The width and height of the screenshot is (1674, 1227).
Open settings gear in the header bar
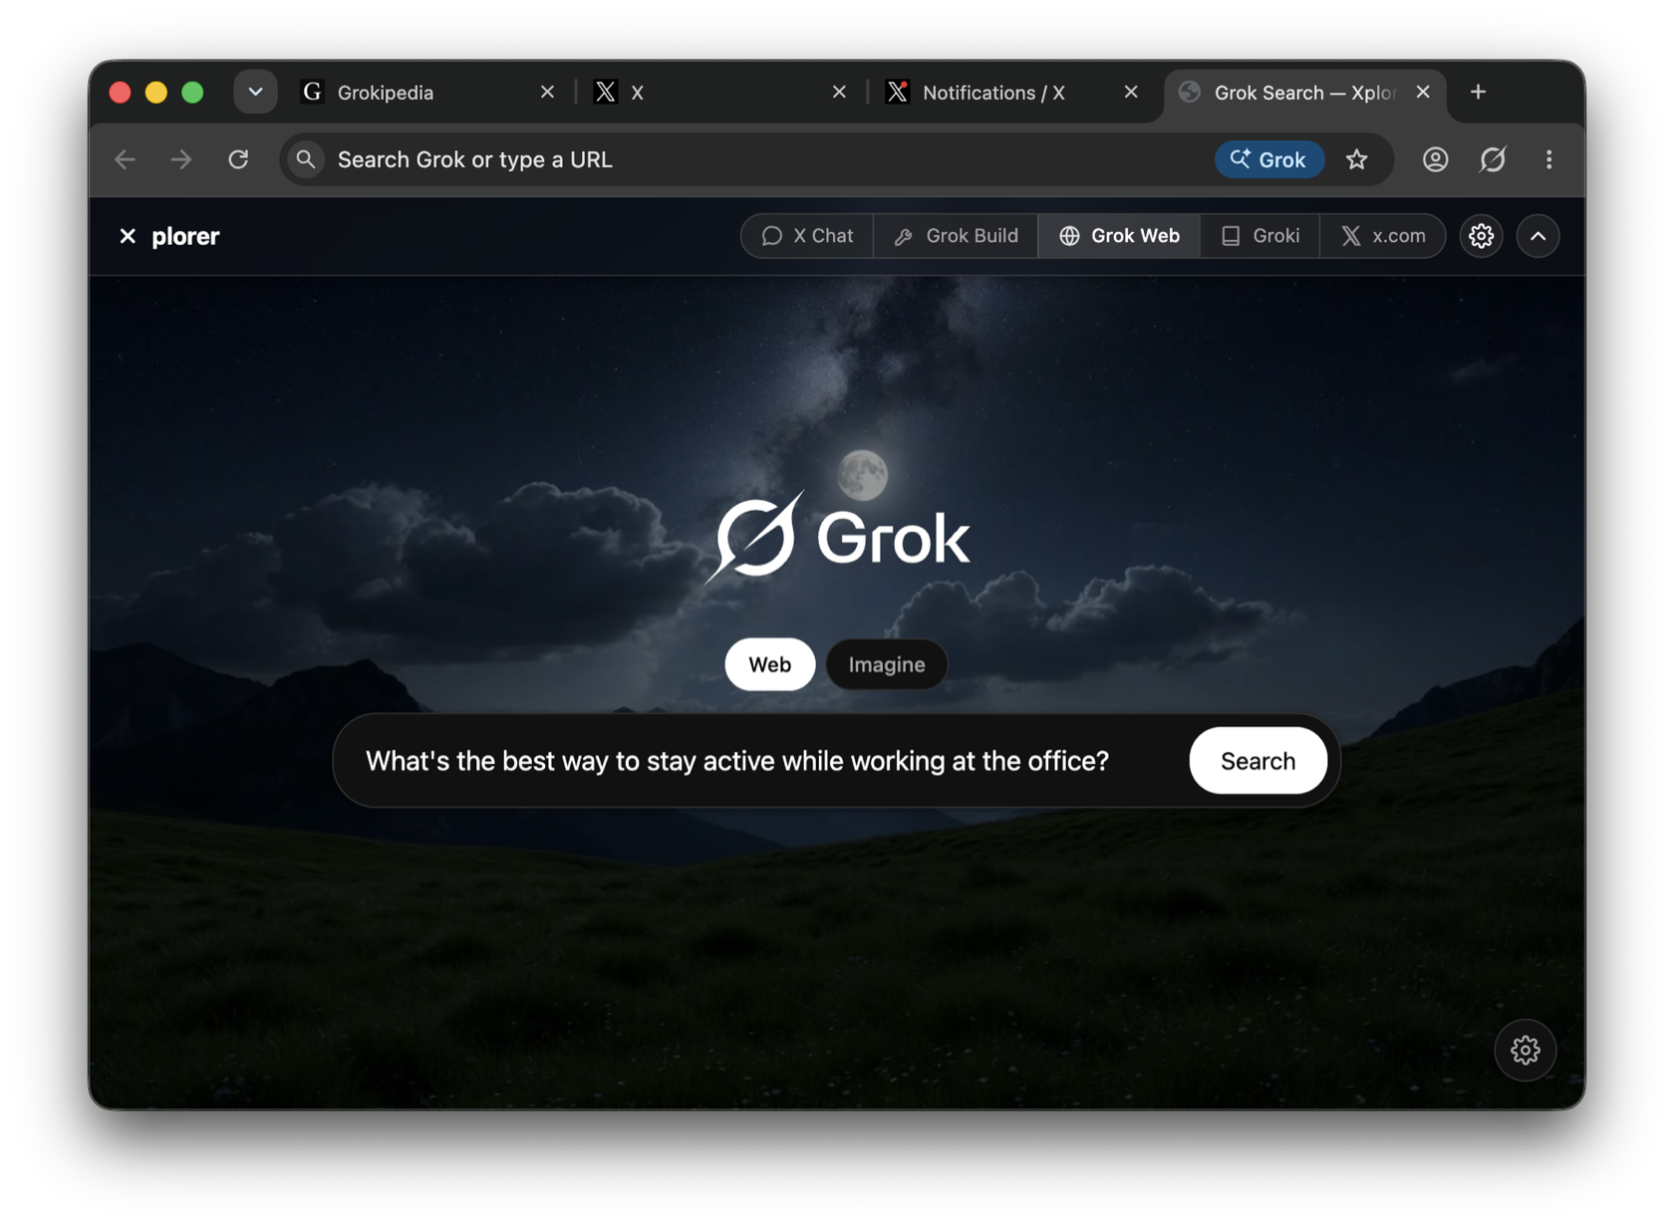(1481, 236)
